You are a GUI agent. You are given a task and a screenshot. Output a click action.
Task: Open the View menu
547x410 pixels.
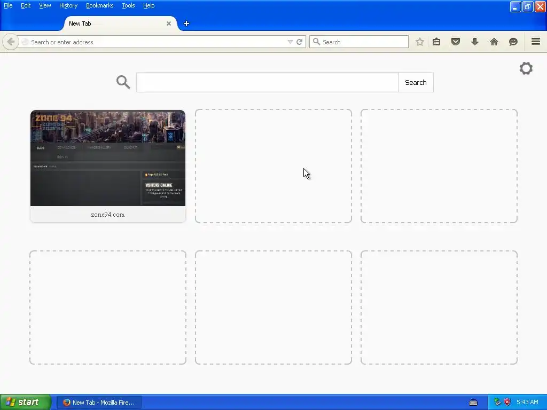click(45, 5)
